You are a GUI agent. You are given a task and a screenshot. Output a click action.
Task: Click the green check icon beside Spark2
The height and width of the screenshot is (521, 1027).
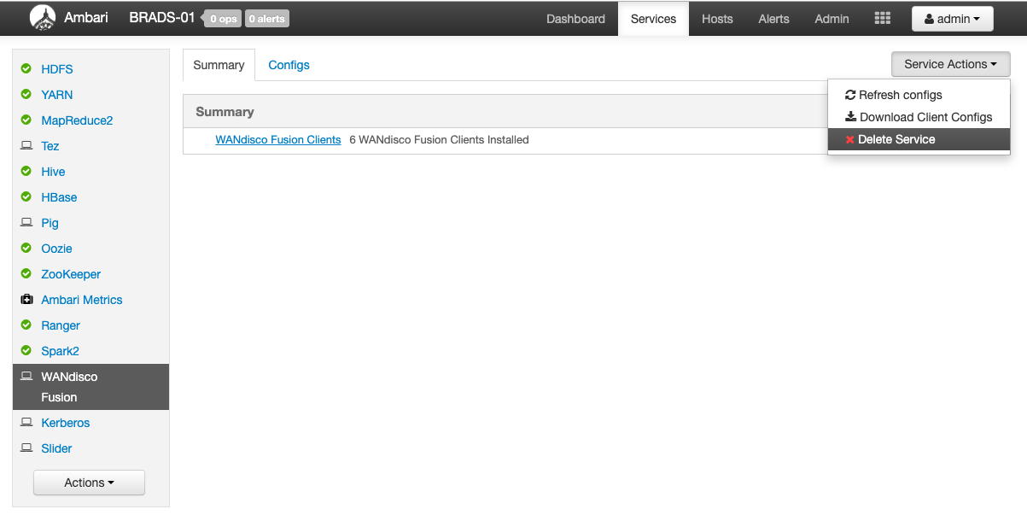[26, 351]
